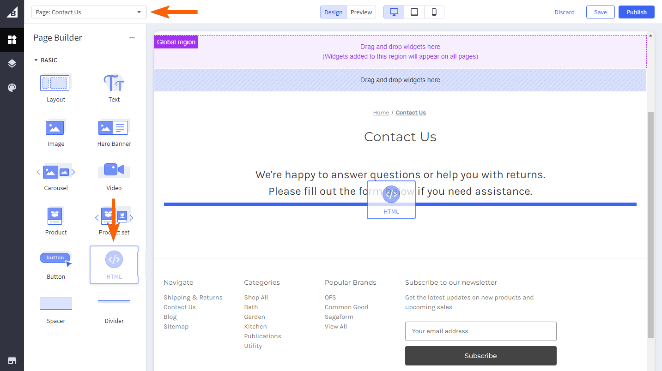
Task: Select the Layout widget icon
Action: coord(55,83)
